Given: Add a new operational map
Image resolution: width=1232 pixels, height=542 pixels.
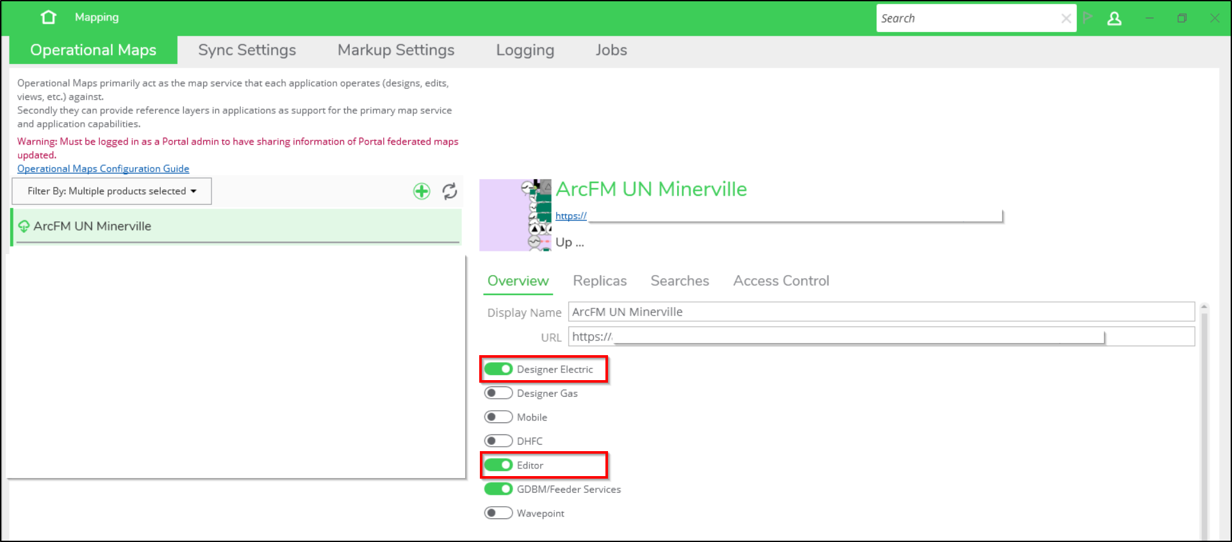Looking at the screenshot, I should click(422, 191).
